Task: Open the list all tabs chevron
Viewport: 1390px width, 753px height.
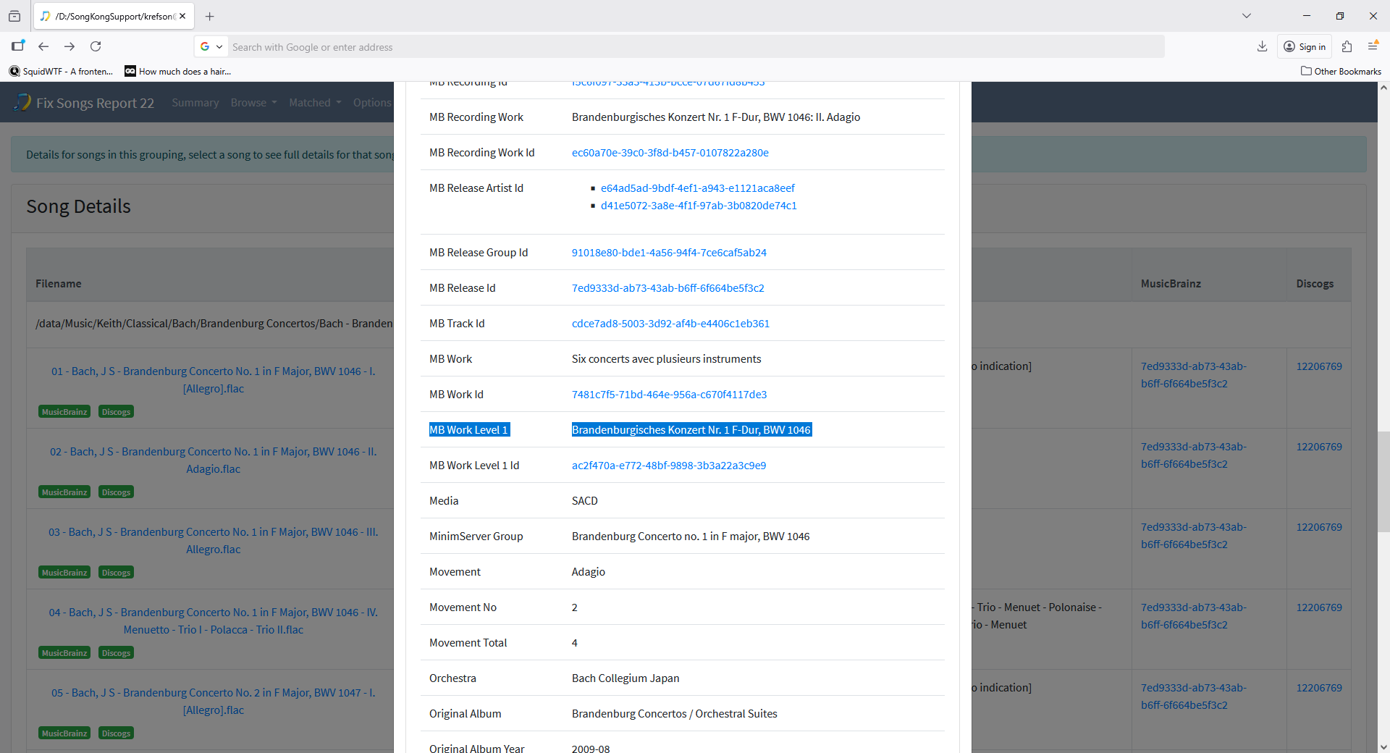Action: click(x=1247, y=16)
